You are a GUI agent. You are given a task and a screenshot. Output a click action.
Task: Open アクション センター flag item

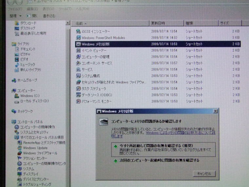click(x=32, y=158)
